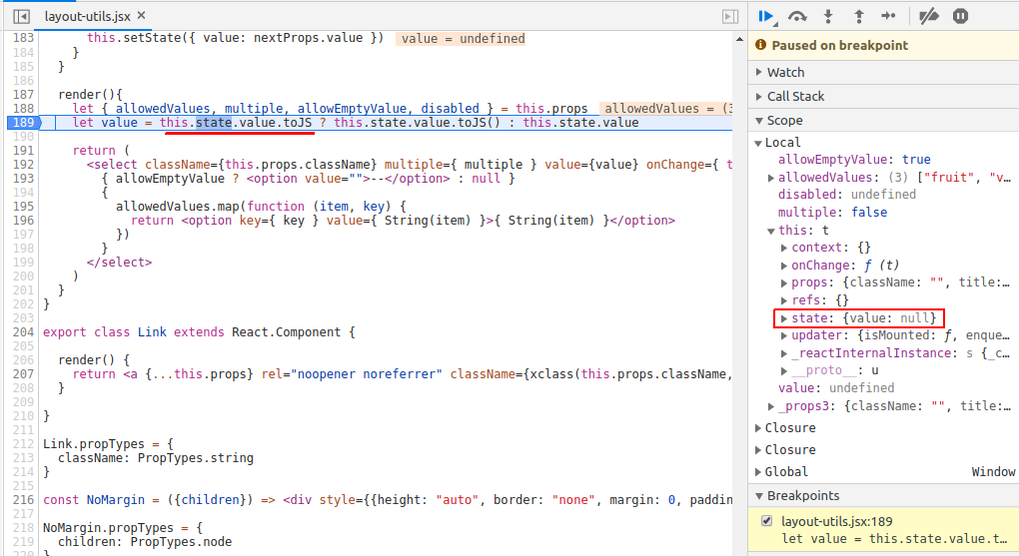1019x556 pixels.
Task: Expand the allowedValues array entry
Action: click(771, 178)
